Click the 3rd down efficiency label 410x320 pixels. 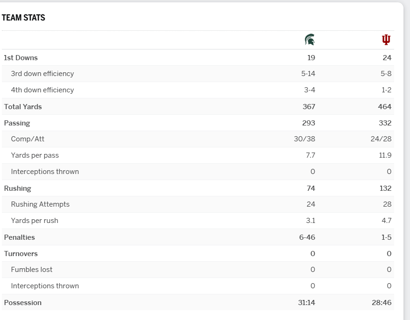(x=42, y=74)
